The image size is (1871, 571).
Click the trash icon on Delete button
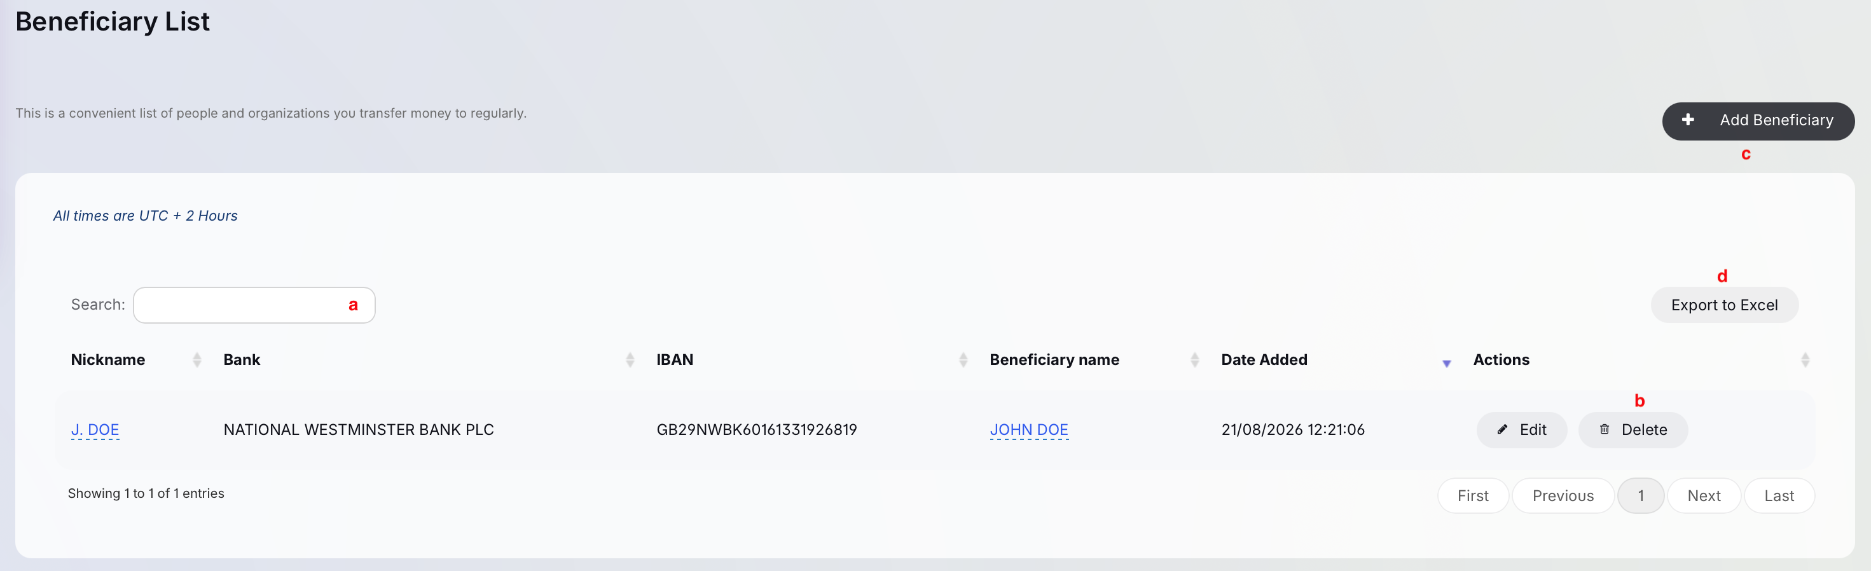[1605, 429]
